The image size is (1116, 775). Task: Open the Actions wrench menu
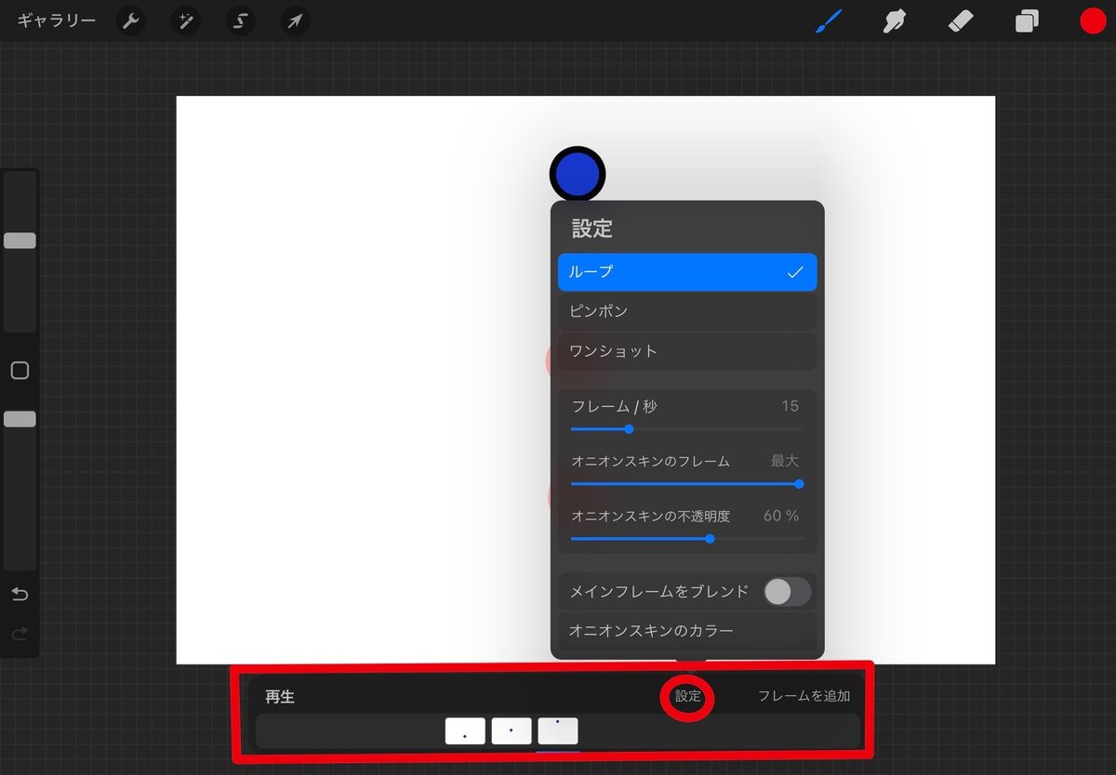(131, 21)
